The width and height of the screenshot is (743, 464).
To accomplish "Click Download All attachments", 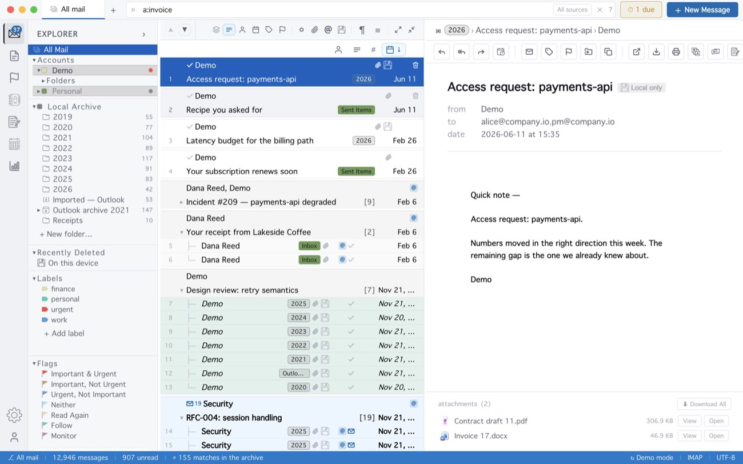I will click(x=704, y=404).
